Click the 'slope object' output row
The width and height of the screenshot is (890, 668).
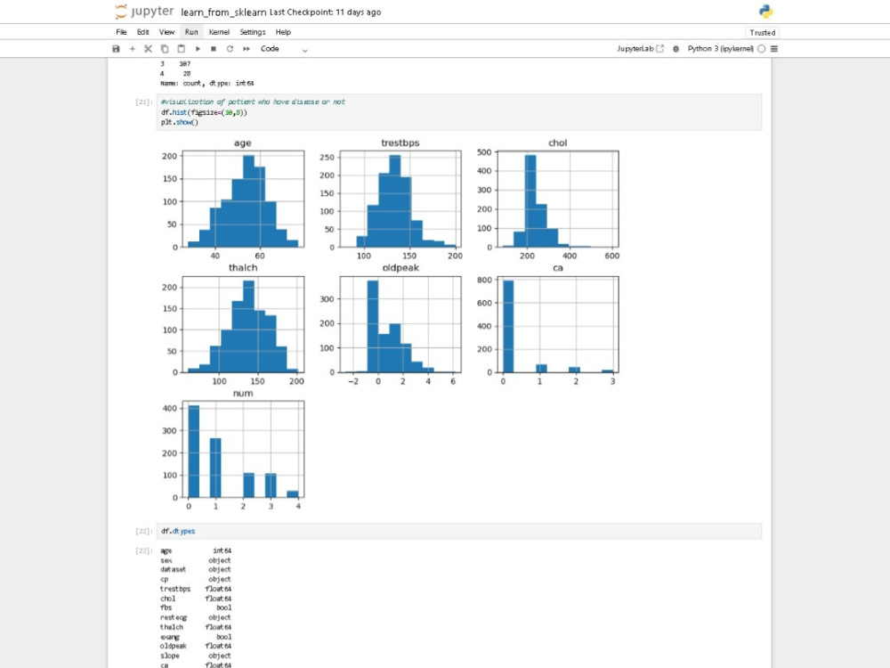(196, 656)
